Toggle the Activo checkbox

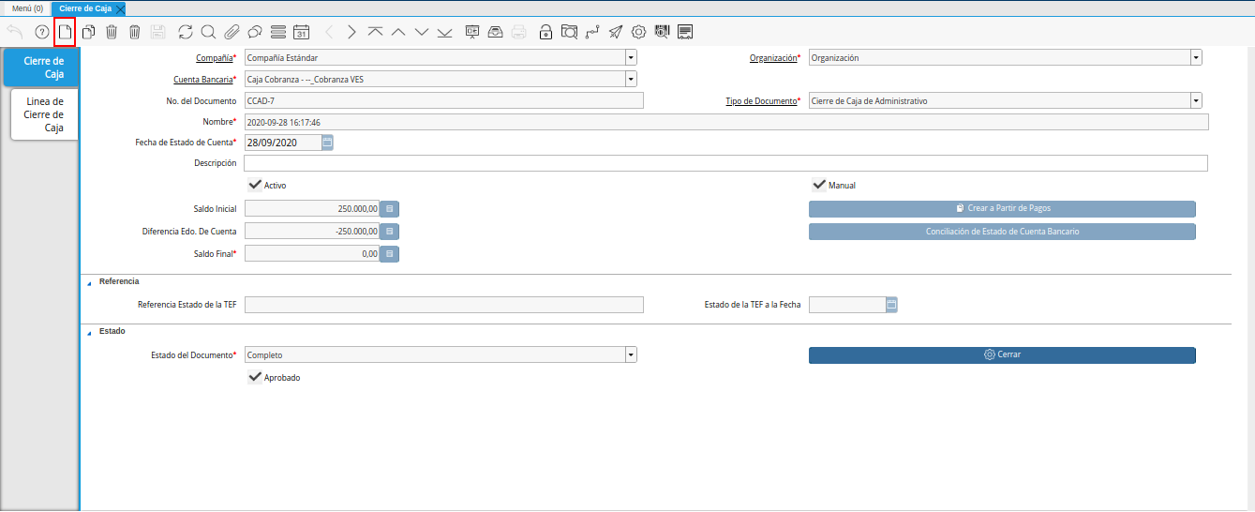[x=255, y=186]
